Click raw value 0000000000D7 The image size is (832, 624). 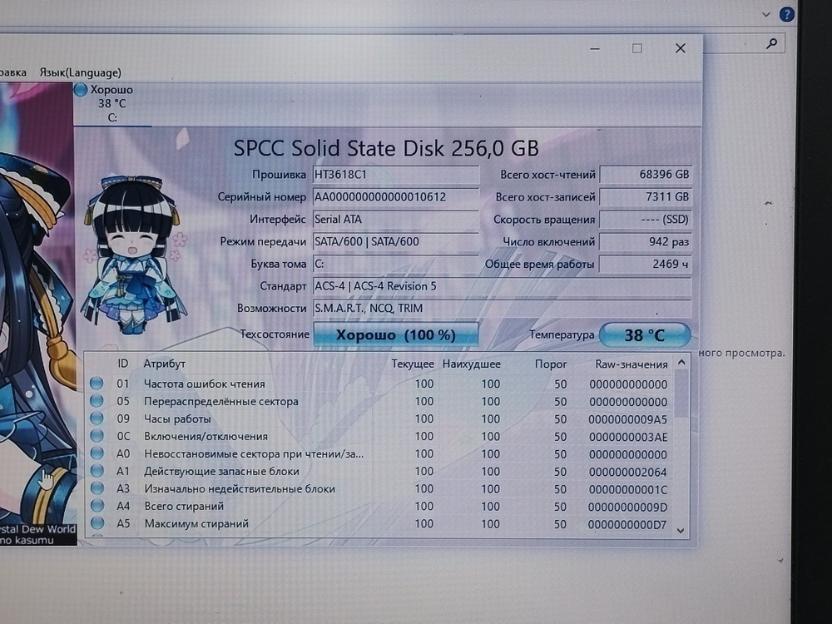pos(627,525)
